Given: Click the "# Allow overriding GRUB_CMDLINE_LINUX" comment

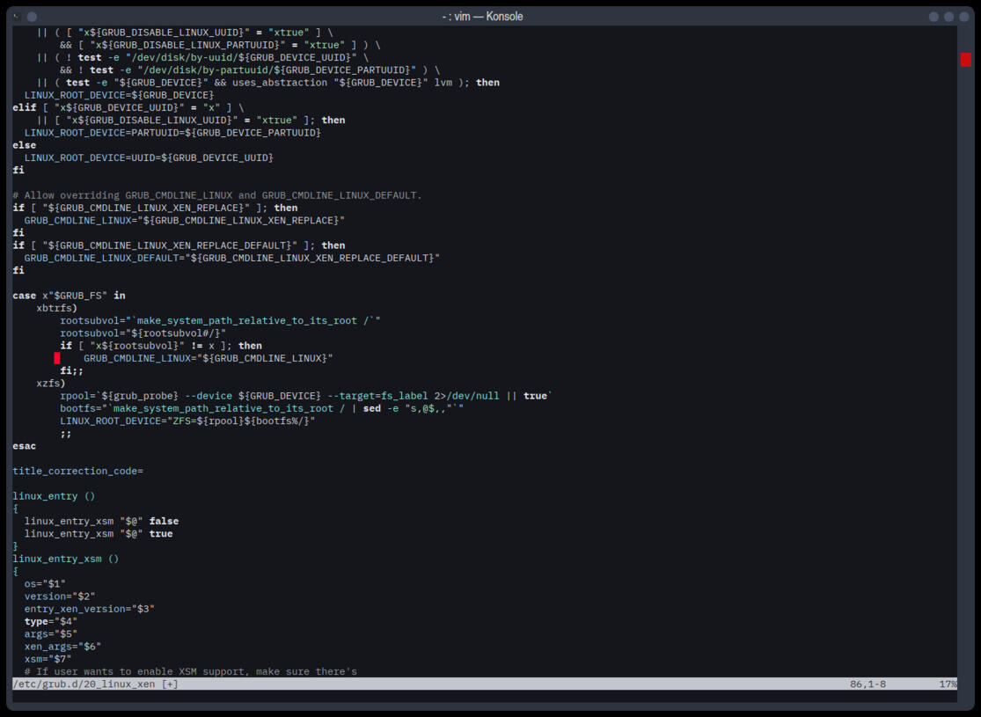Looking at the screenshot, I should (x=217, y=195).
